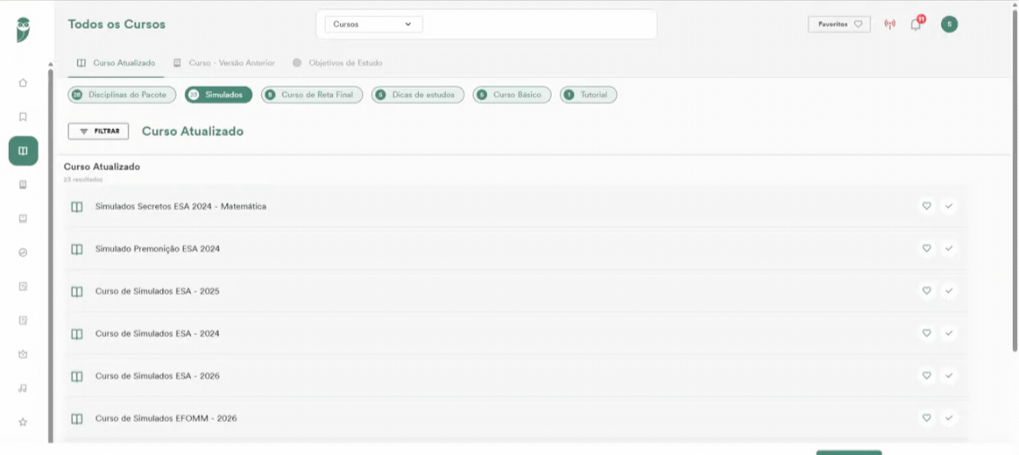
Task: Click book icon beside Curso de Simulados ESA - 2026
Action: (76, 376)
